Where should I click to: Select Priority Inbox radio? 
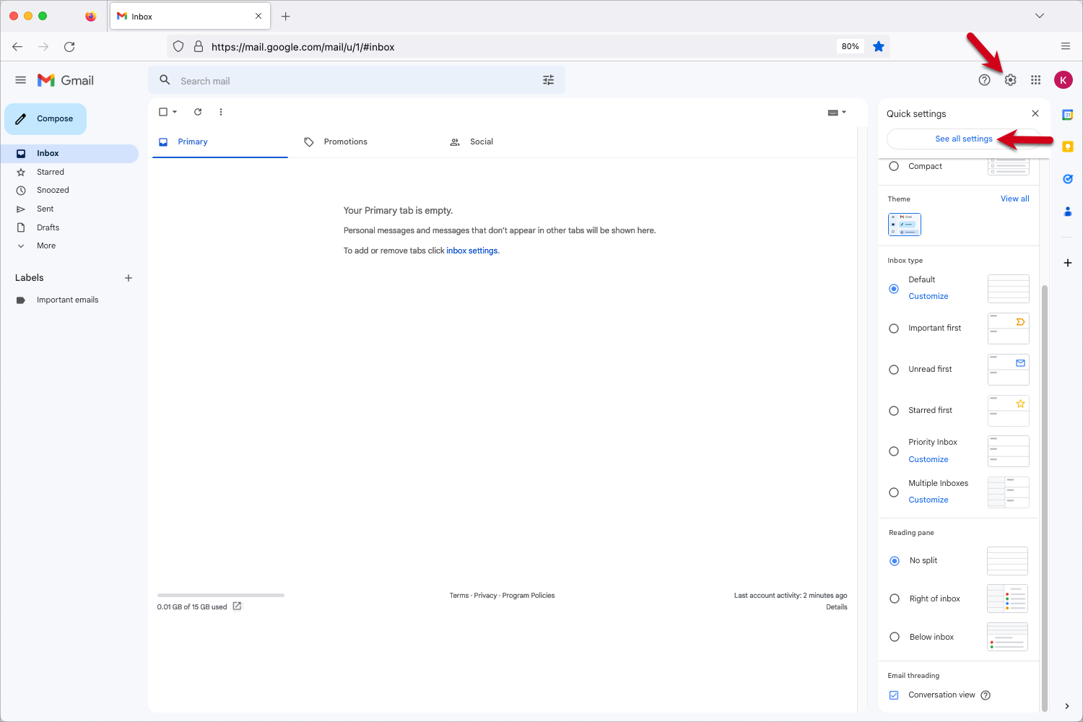tap(894, 451)
